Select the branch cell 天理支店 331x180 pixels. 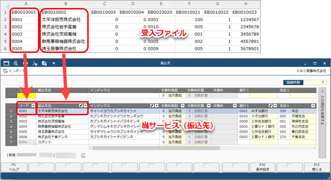303,116
